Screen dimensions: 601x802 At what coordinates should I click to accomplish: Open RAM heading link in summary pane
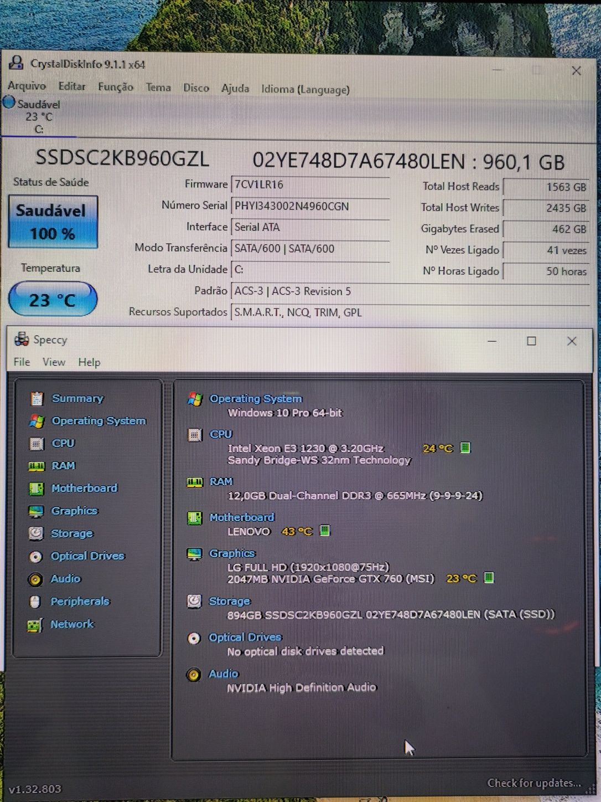(221, 481)
